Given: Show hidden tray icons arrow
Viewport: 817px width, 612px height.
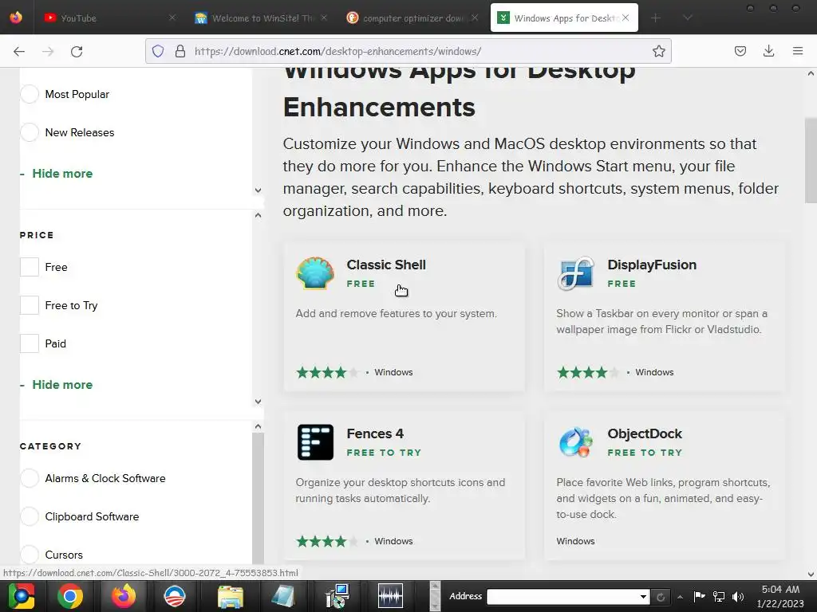Looking at the screenshot, I should click(x=680, y=596).
